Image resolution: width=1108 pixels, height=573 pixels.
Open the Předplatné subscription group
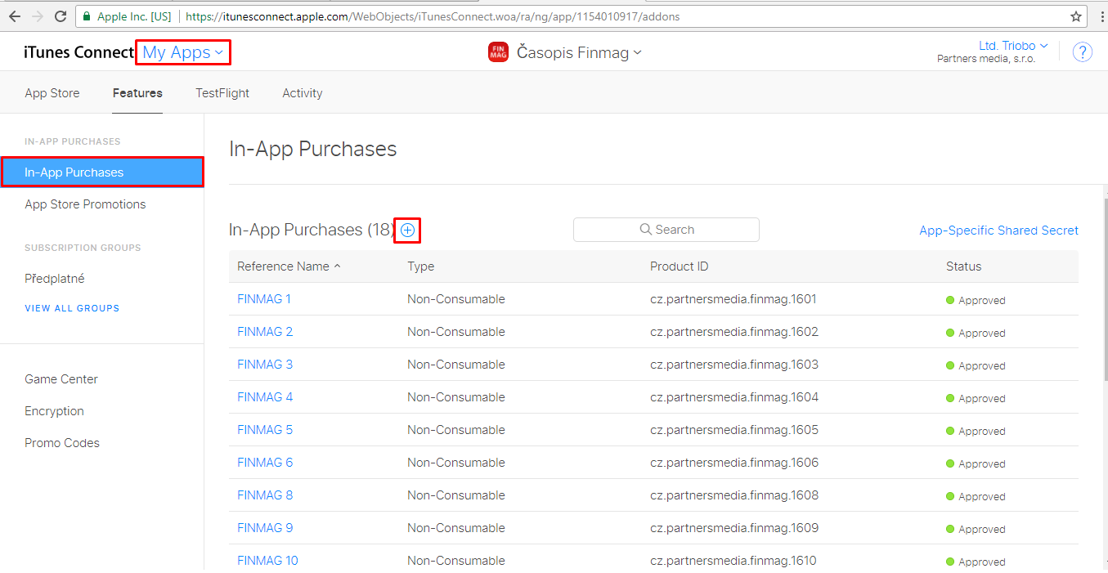tap(55, 279)
